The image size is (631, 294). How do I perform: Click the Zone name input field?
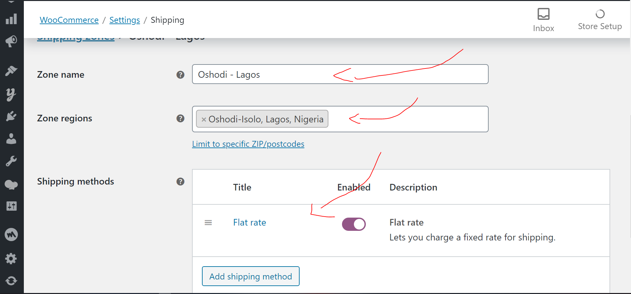click(340, 74)
